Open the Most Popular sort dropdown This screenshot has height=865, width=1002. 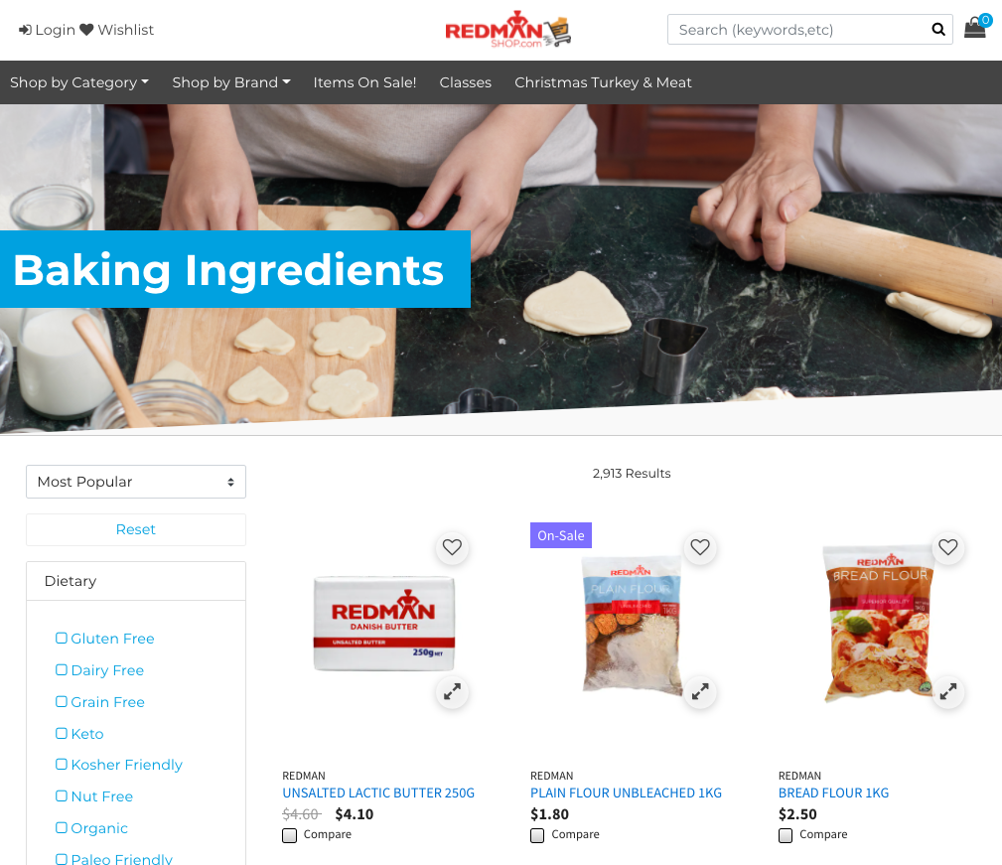tap(135, 482)
